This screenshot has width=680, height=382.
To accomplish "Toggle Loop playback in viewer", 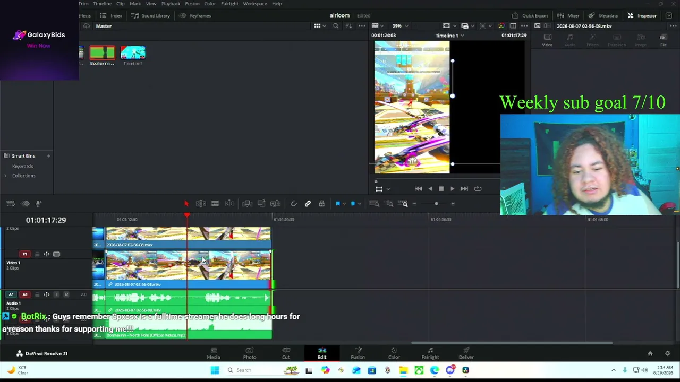I will (478, 188).
